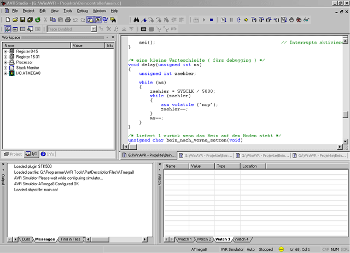Switch to the Watch 2 tab
The width and height of the screenshot is (350, 253).
point(203,239)
